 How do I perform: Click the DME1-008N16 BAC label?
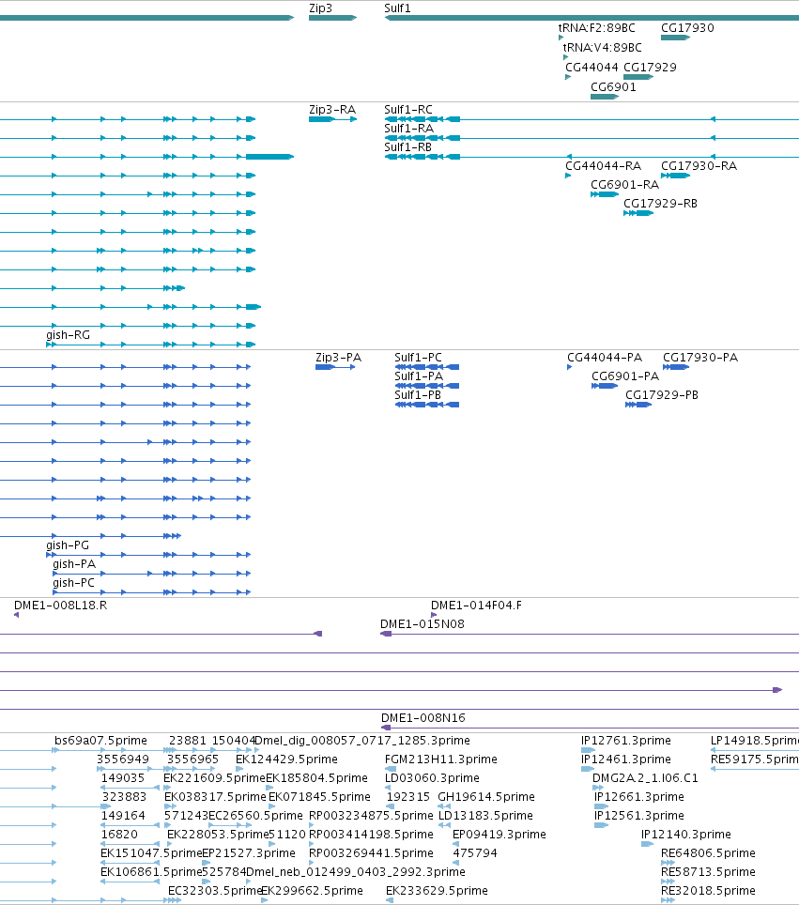click(x=423, y=718)
